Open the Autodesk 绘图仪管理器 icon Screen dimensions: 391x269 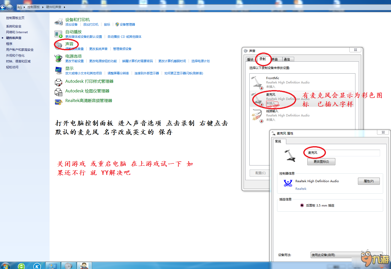coord(58,92)
